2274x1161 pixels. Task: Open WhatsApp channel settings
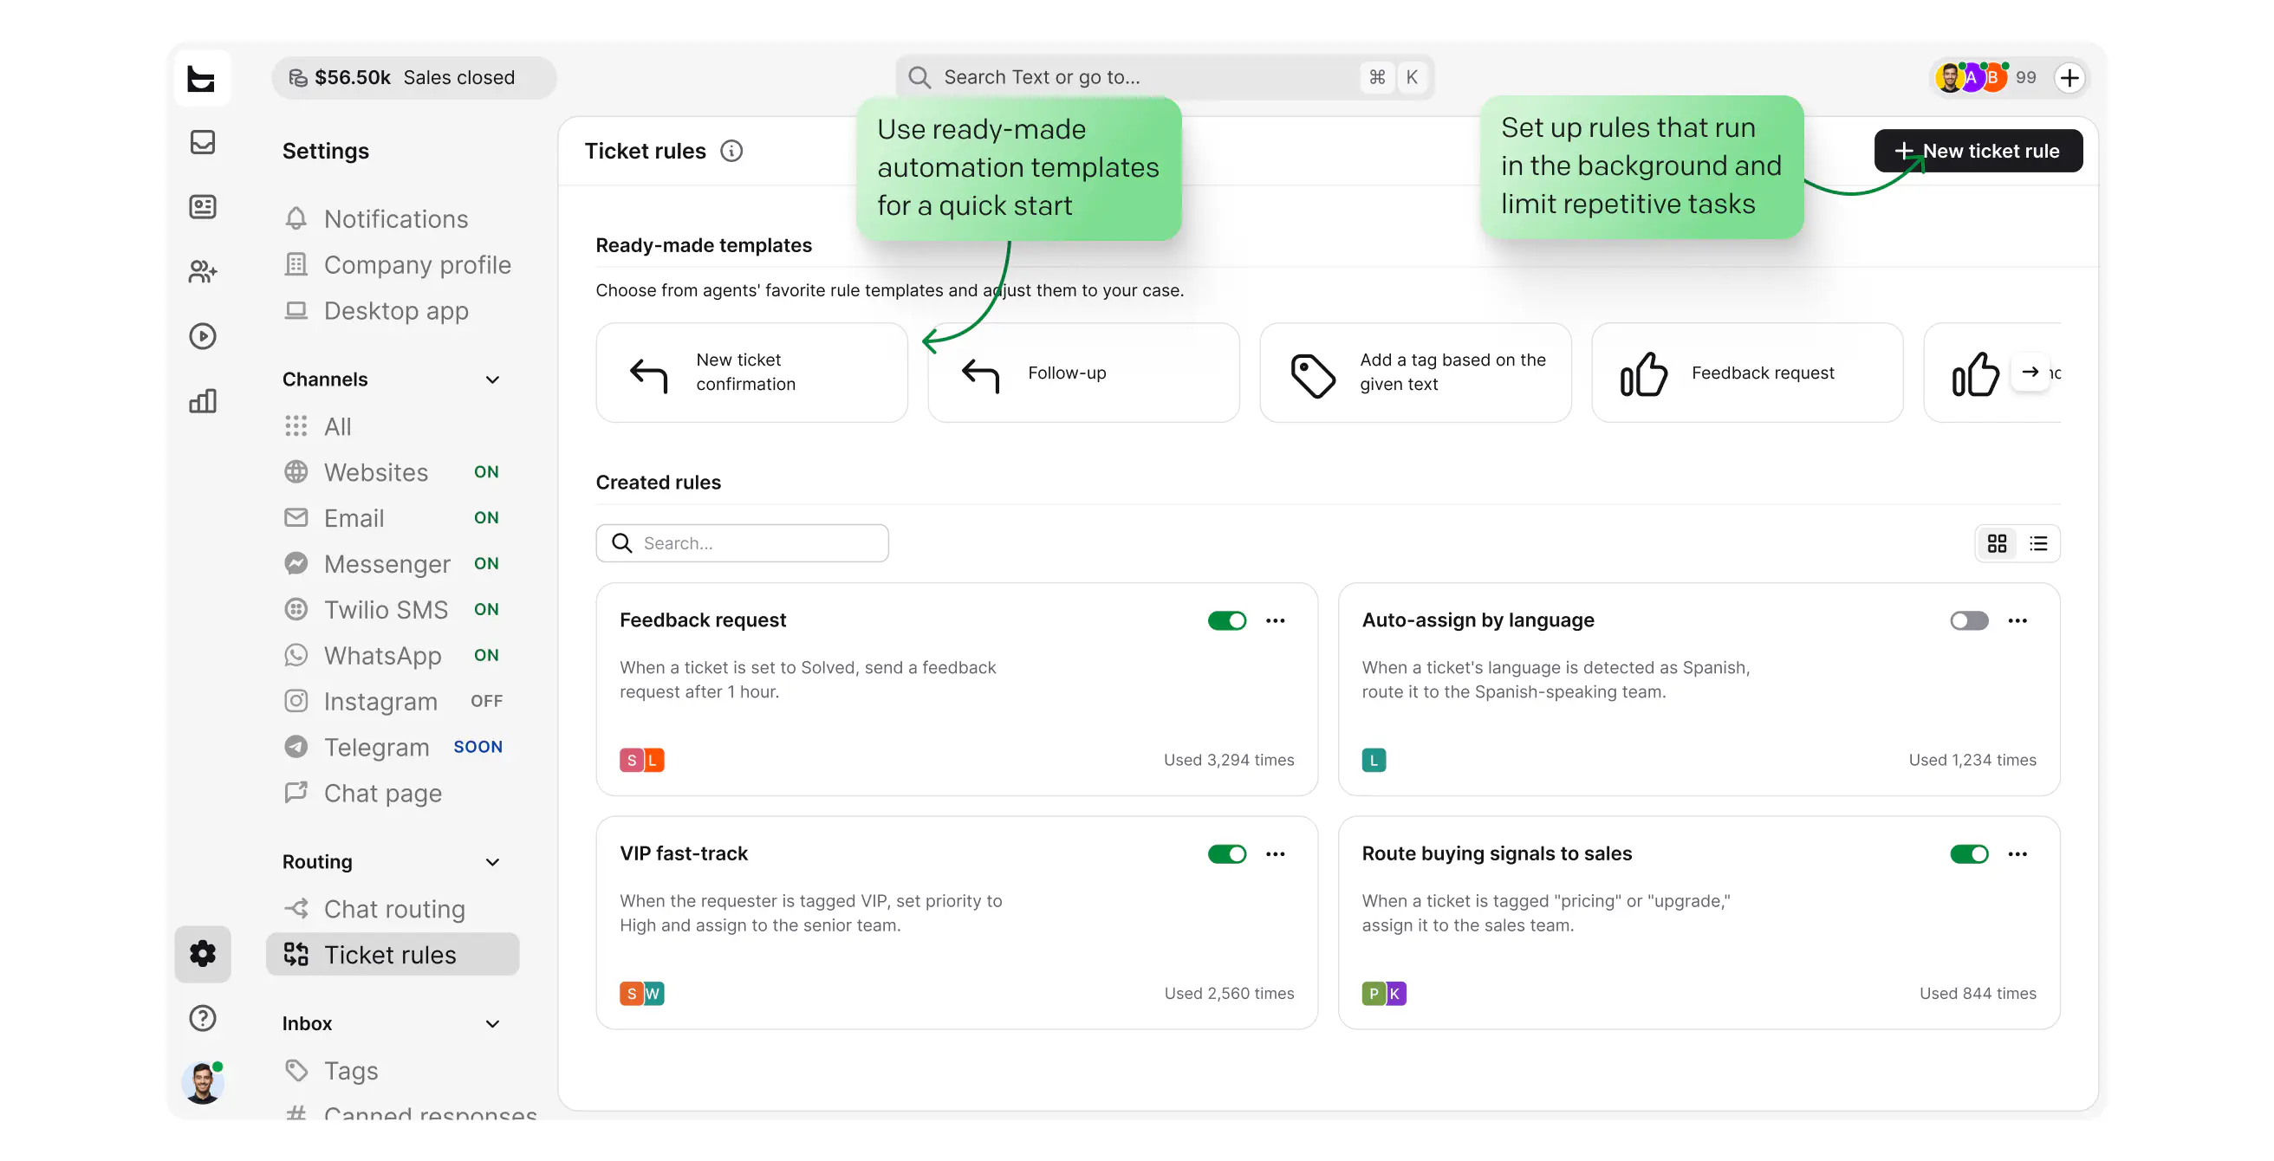click(392, 656)
